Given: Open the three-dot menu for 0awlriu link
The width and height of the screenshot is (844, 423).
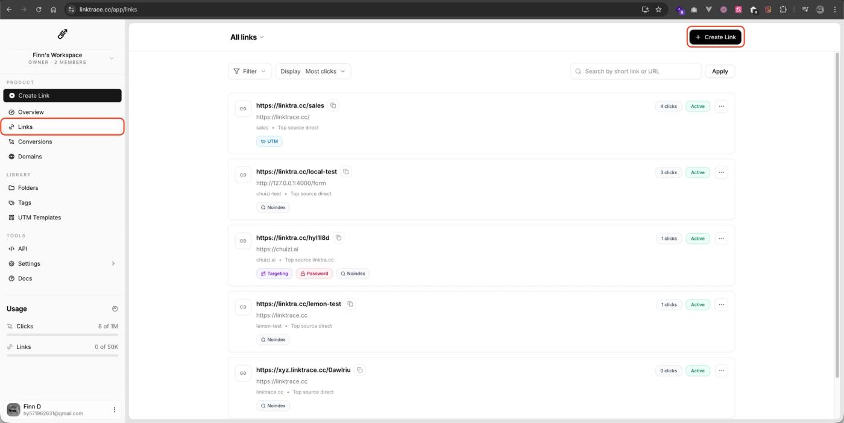Looking at the screenshot, I should tap(721, 371).
